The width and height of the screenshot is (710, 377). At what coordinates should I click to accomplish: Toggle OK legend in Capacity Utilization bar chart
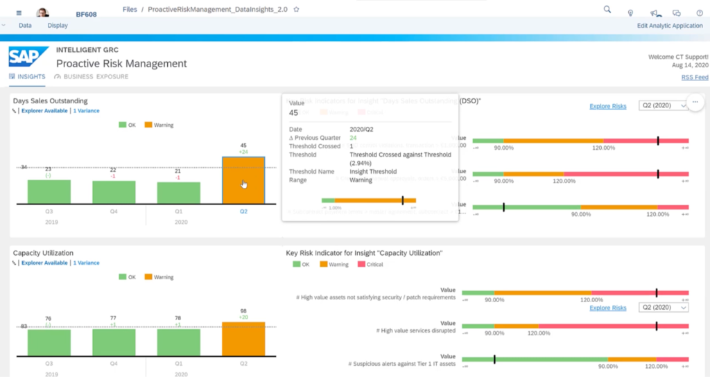[128, 277]
